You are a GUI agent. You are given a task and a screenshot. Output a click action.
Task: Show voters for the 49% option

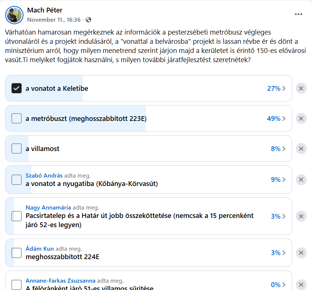point(276,118)
